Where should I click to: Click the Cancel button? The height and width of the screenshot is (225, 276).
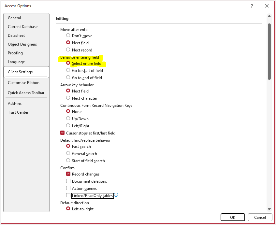[260, 217]
